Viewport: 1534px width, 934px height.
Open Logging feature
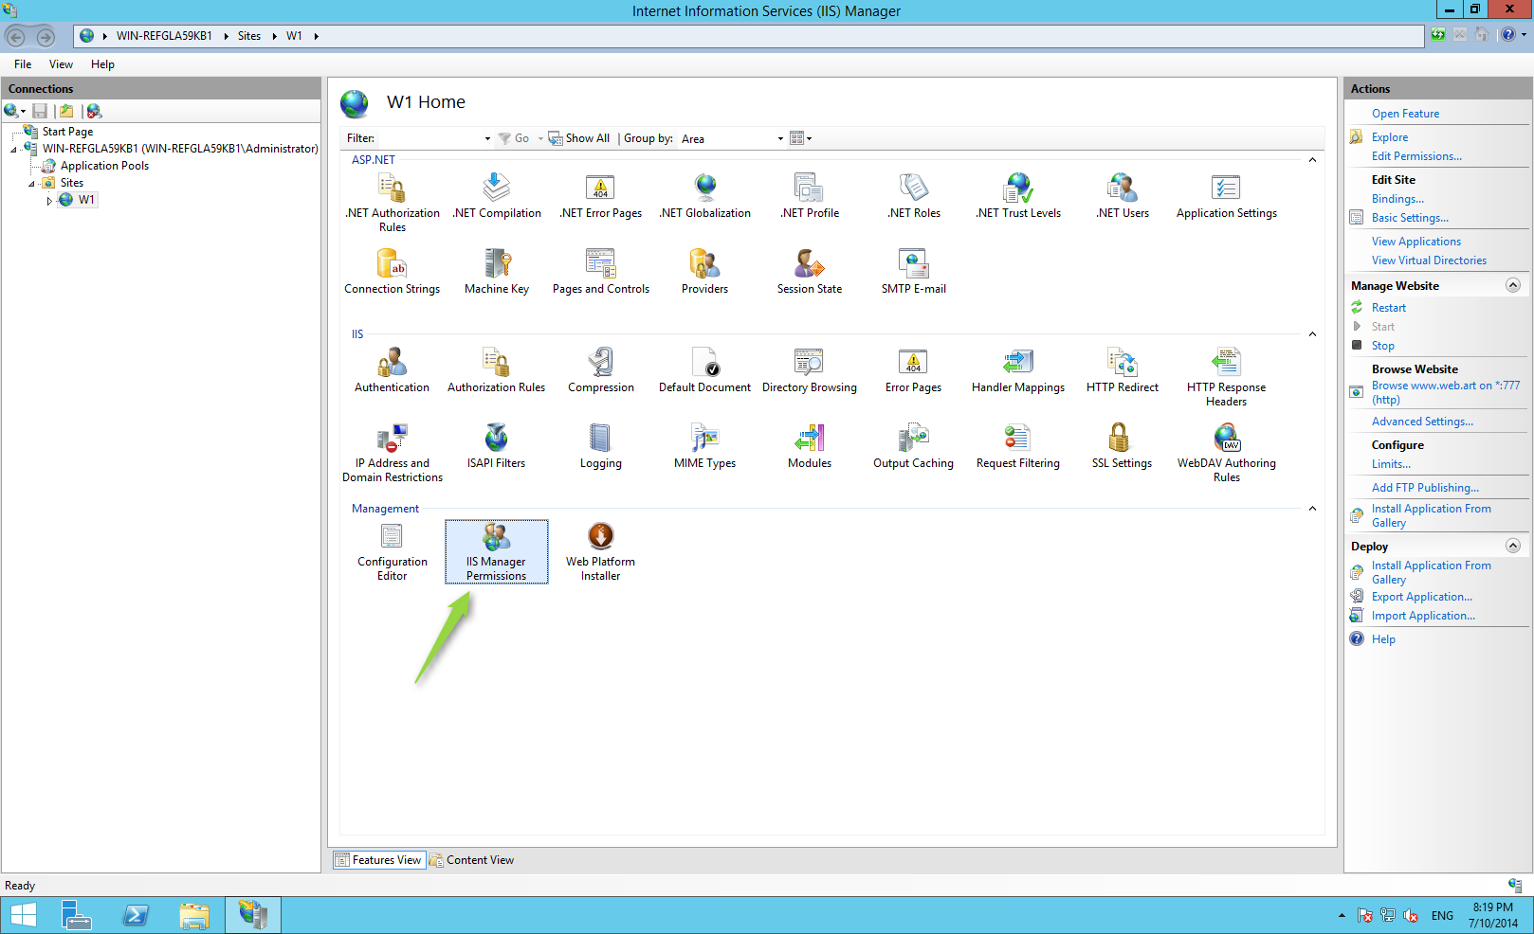pyautogui.click(x=601, y=446)
